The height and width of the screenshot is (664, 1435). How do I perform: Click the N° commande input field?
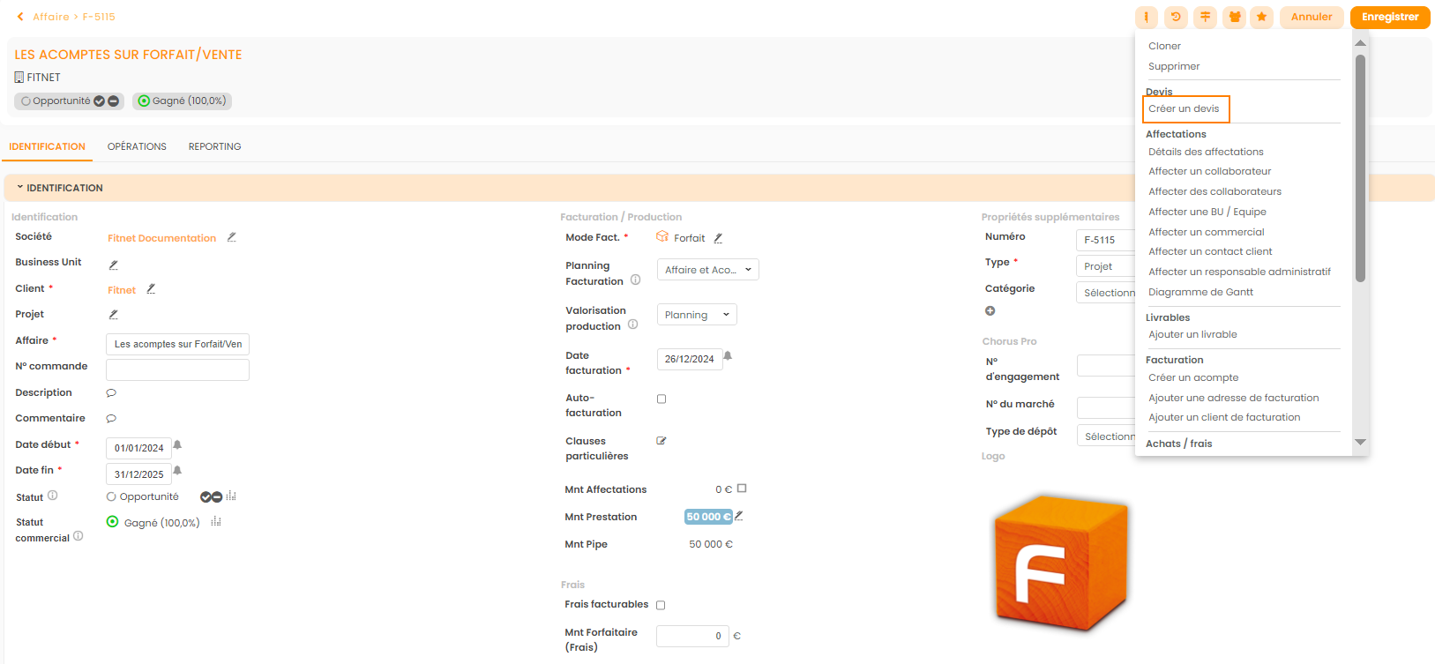pyautogui.click(x=177, y=369)
